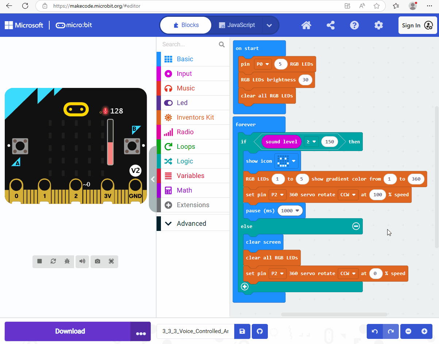Launch simulator in full screen
This screenshot has height=344, width=439.
click(x=111, y=261)
